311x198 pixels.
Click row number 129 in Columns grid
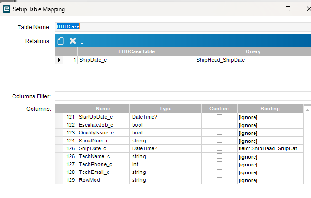coord(70,180)
